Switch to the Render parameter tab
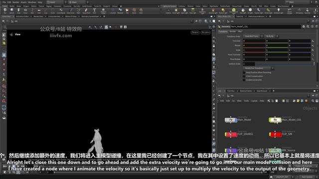The width and height of the screenshot is (319, 179). 233,32
